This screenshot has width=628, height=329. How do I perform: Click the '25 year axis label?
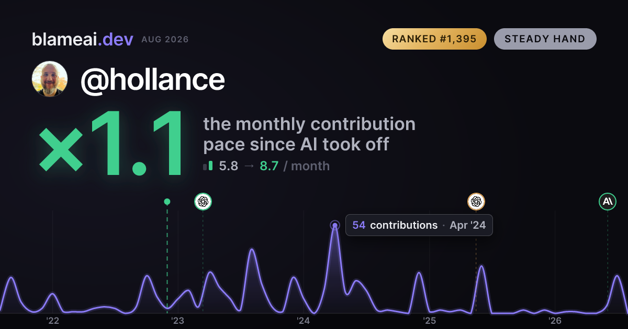pyautogui.click(x=429, y=320)
